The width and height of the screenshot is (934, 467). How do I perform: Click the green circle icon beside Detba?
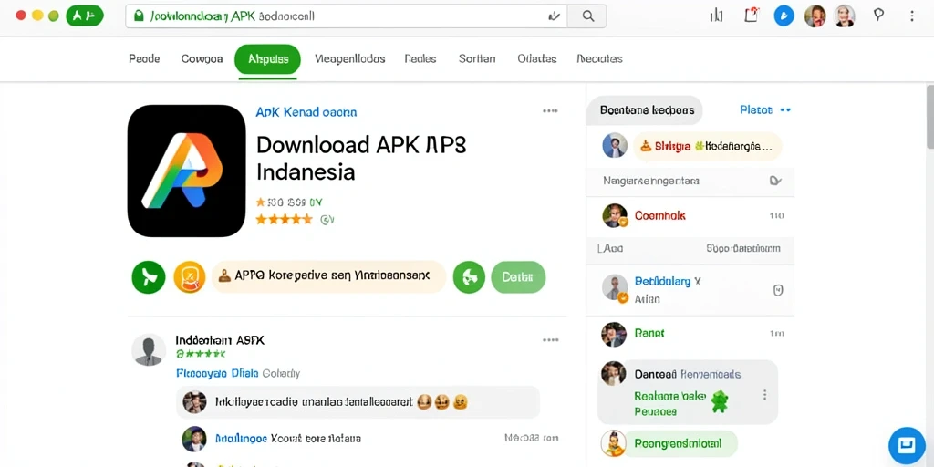(x=470, y=277)
